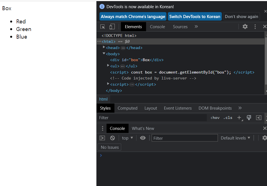267x186 pixels.
Task: Open DevTools settings gear
Action: [245, 26]
